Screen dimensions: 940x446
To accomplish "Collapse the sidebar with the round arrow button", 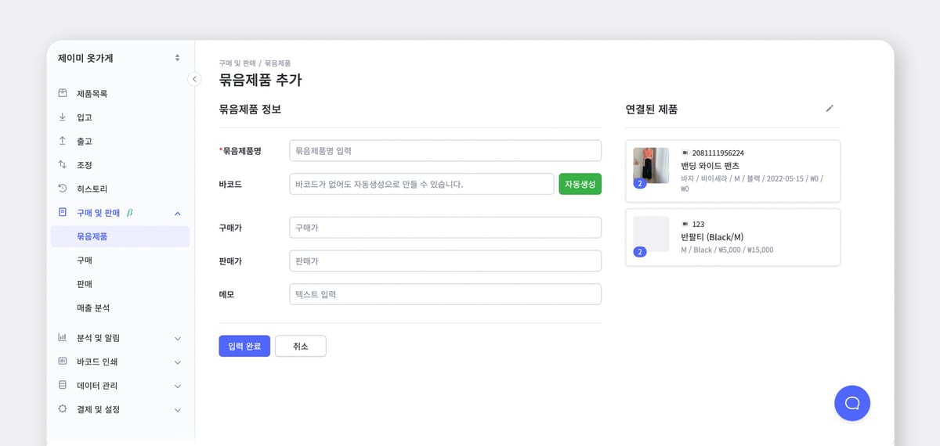I will pyautogui.click(x=194, y=79).
